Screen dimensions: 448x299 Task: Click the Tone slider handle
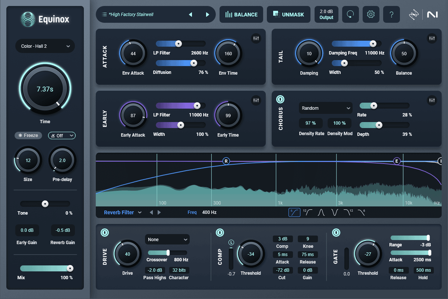tap(45, 204)
